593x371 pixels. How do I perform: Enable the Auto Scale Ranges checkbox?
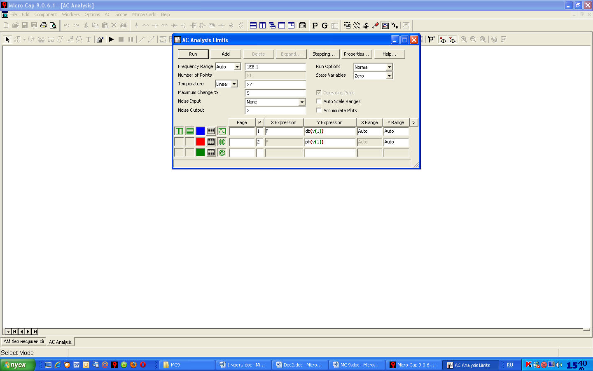coord(319,101)
